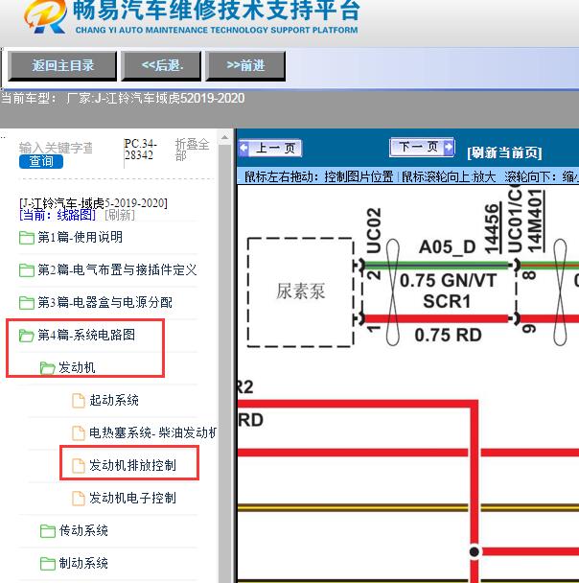Viewport: 579px width, 583px height.
Task: Collapse 第4篇-系统电路图 entry
Action: [86, 335]
